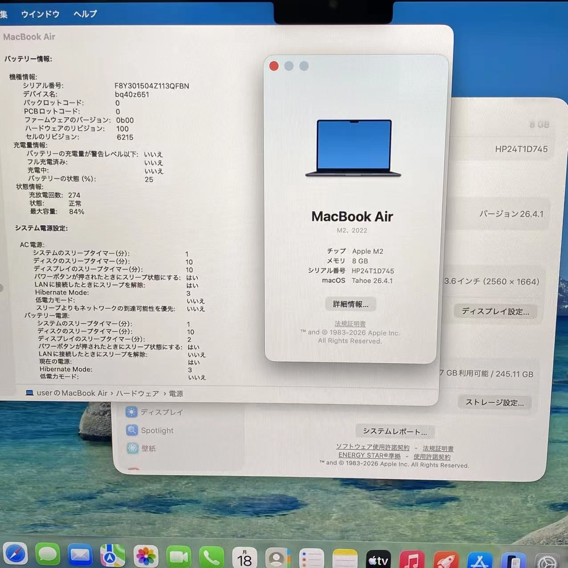Launch Reminders from the Dock
The image size is (568, 568).
point(311,559)
